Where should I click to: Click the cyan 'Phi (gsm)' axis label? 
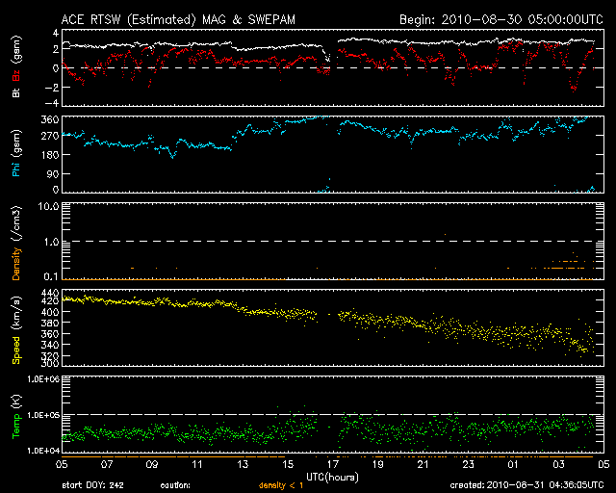coord(16,154)
